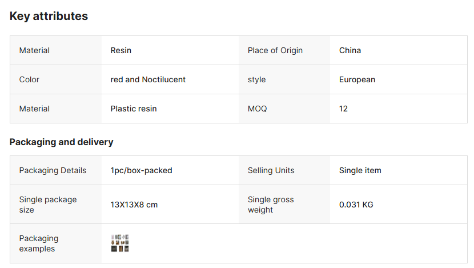Select the Single item value
The image size is (474, 268).
(x=360, y=170)
